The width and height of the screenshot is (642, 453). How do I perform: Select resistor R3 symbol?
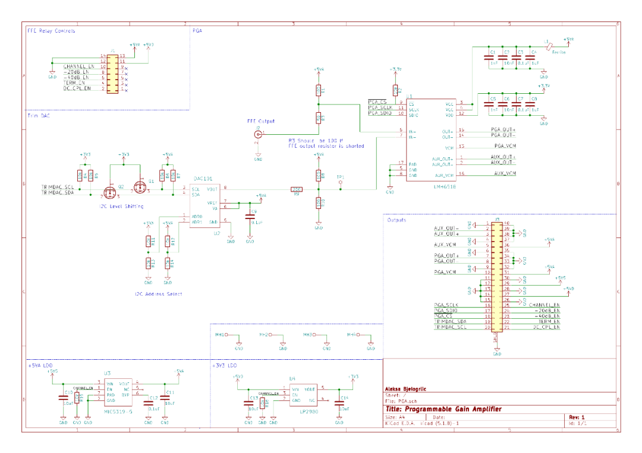click(319, 118)
